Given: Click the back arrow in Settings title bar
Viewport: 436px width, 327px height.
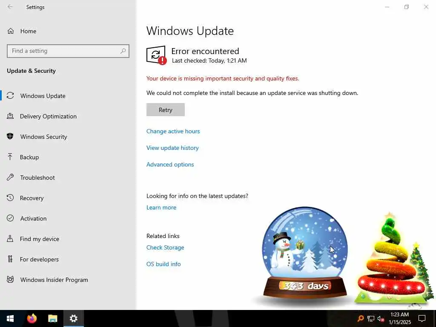Looking at the screenshot, I should [x=10, y=7].
